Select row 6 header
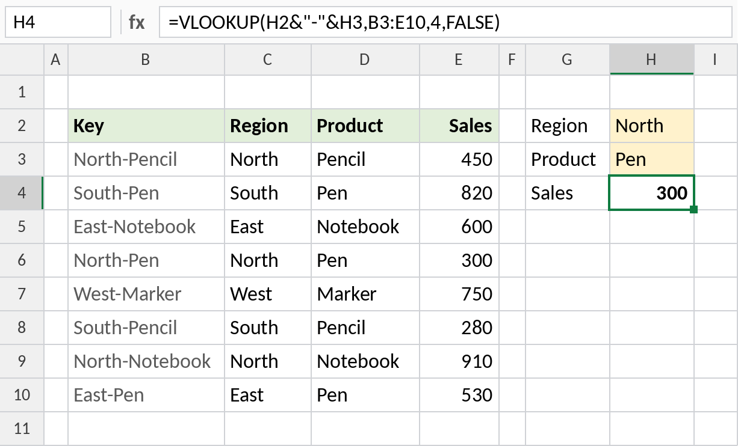738x446 pixels. [x=22, y=260]
